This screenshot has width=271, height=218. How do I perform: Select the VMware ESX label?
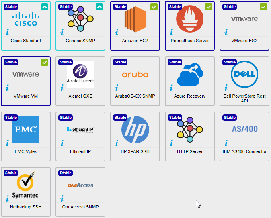tap(244, 41)
